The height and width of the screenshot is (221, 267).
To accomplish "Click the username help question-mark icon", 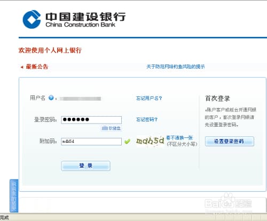I will pyautogui.click(x=51, y=97).
